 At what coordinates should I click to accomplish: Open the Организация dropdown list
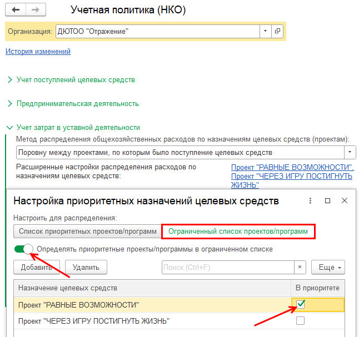click(x=265, y=31)
